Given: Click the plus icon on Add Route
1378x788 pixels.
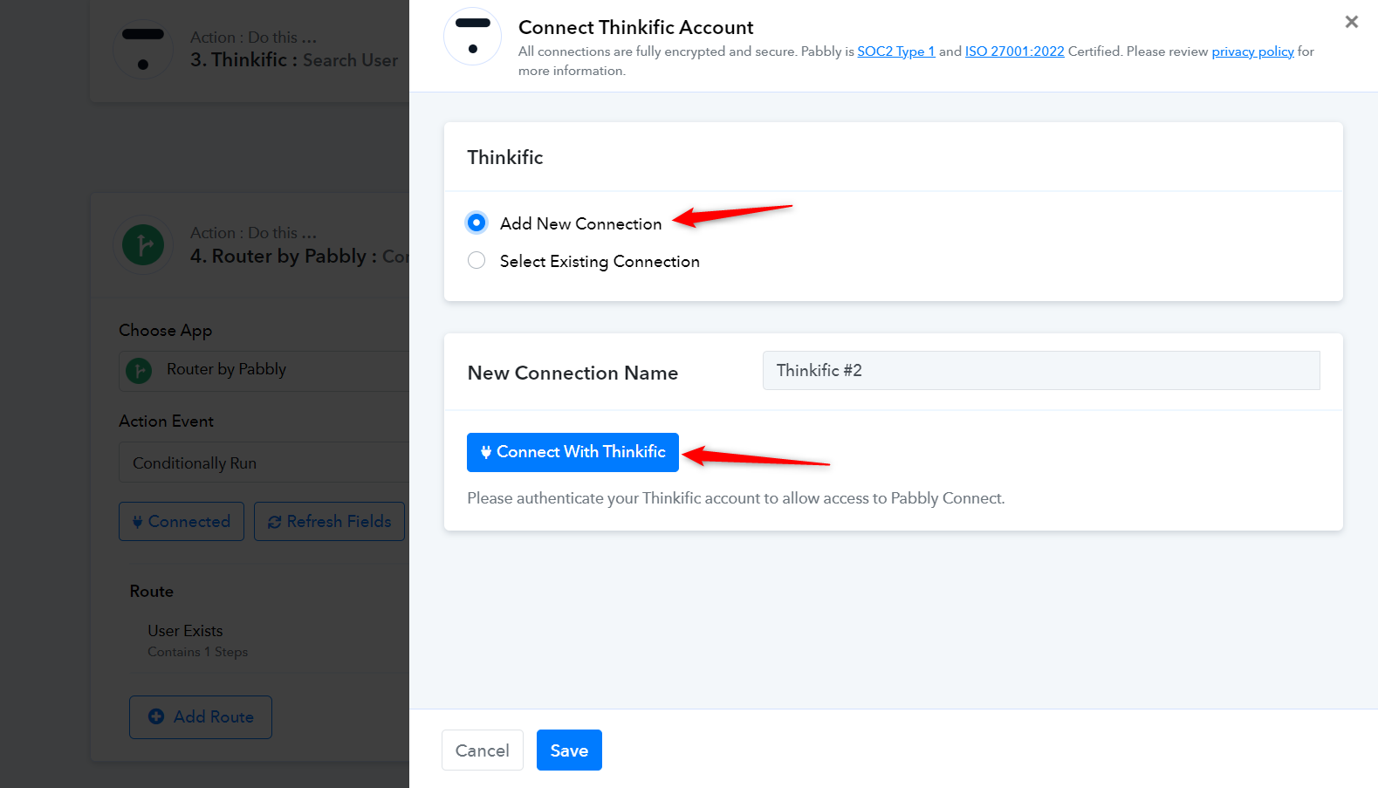Looking at the screenshot, I should [x=156, y=716].
